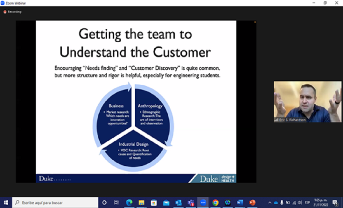Open Task View from the taskbar
The width and height of the screenshot is (343, 208).
click(x=116, y=202)
